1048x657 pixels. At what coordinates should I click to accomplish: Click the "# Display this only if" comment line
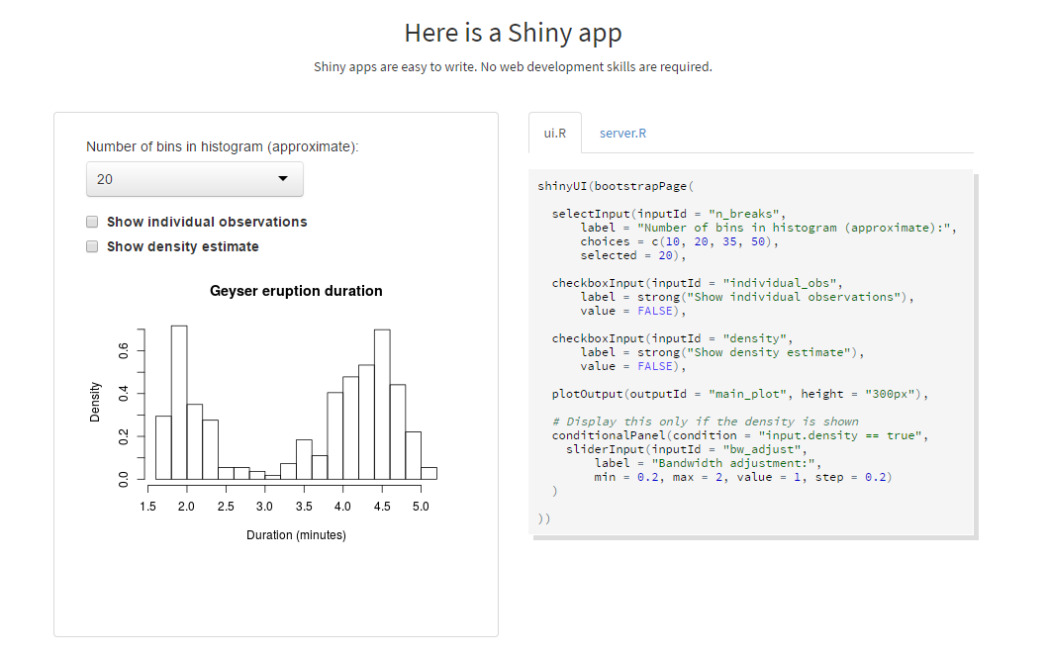point(706,422)
